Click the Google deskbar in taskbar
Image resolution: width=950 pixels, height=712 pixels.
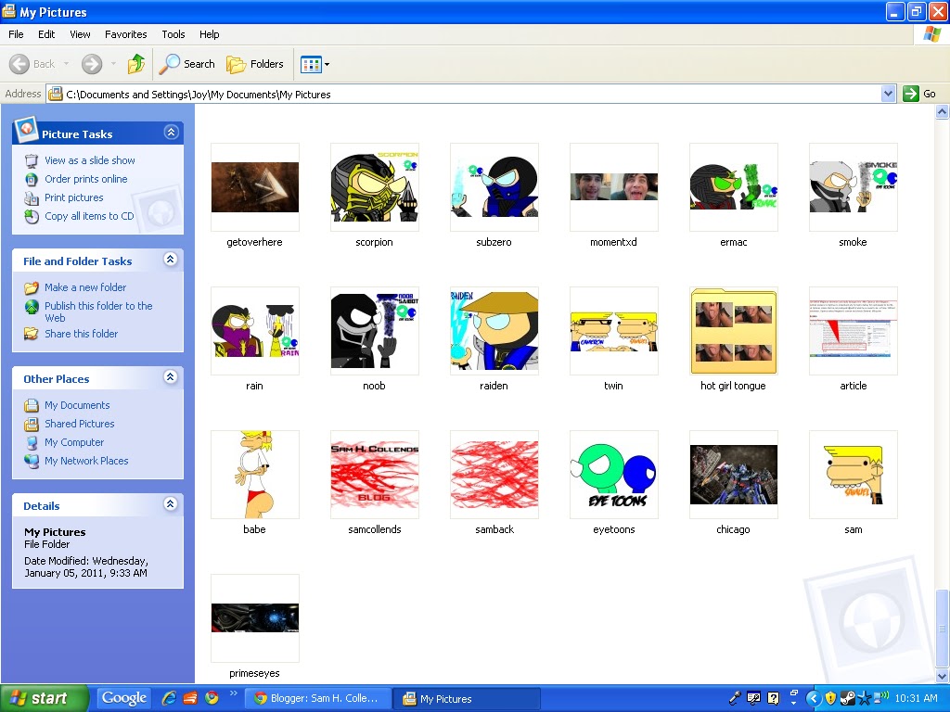[123, 698]
